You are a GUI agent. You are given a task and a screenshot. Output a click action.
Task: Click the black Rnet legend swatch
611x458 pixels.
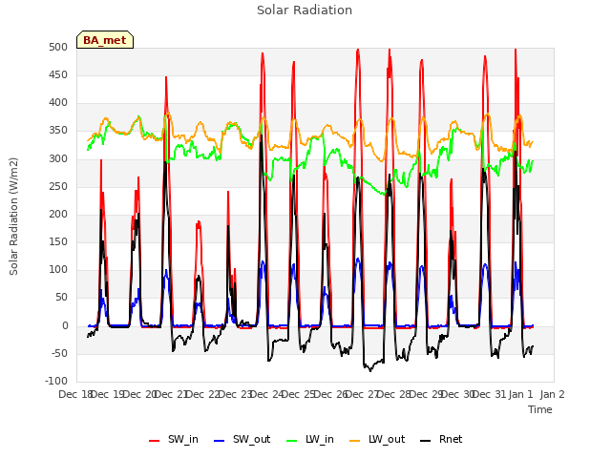pos(426,441)
